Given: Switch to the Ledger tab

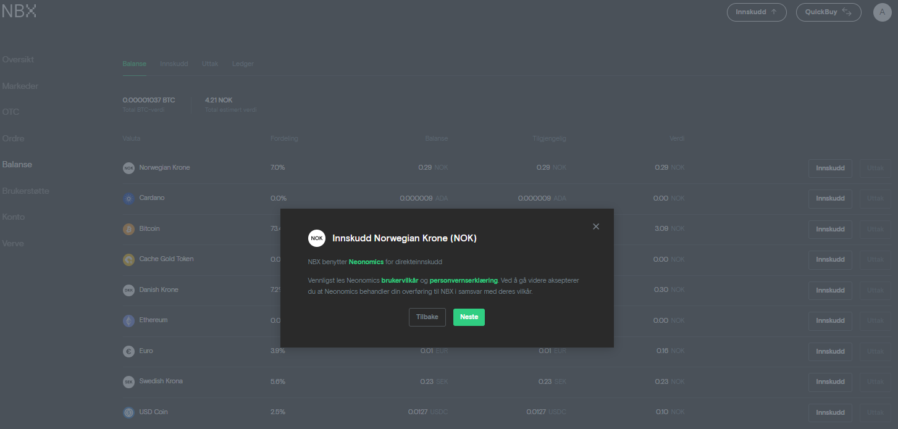Looking at the screenshot, I should pyautogui.click(x=243, y=64).
